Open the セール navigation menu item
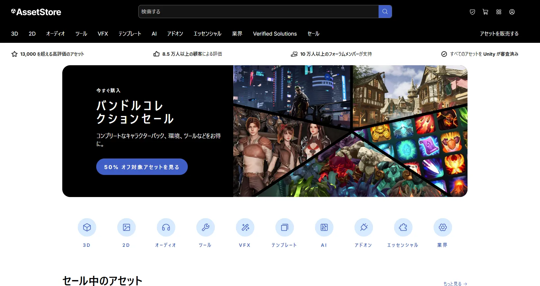This screenshot has height=286, width=540. (x=313, y=34)
